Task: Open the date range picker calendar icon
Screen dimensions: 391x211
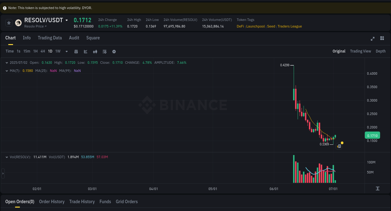Action: pyautogui.click(x=76, y=51)
